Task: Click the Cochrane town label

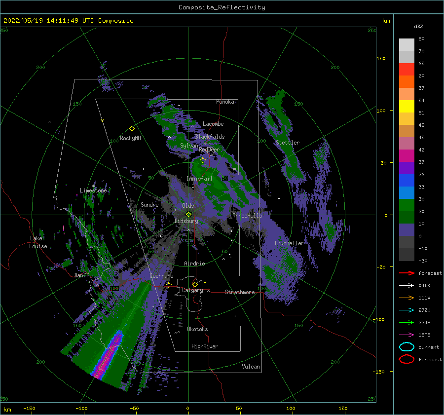Action: tap(161, 276)
